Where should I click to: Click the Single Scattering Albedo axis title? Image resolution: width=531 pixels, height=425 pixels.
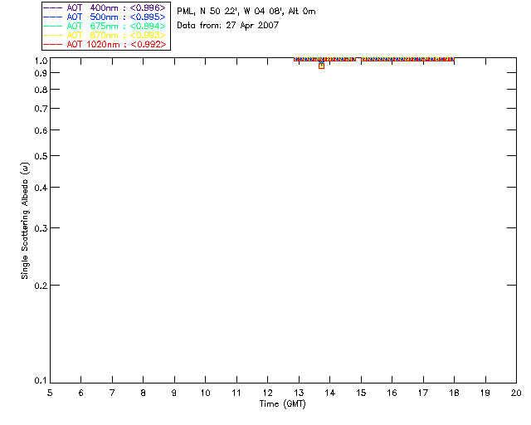25,221
